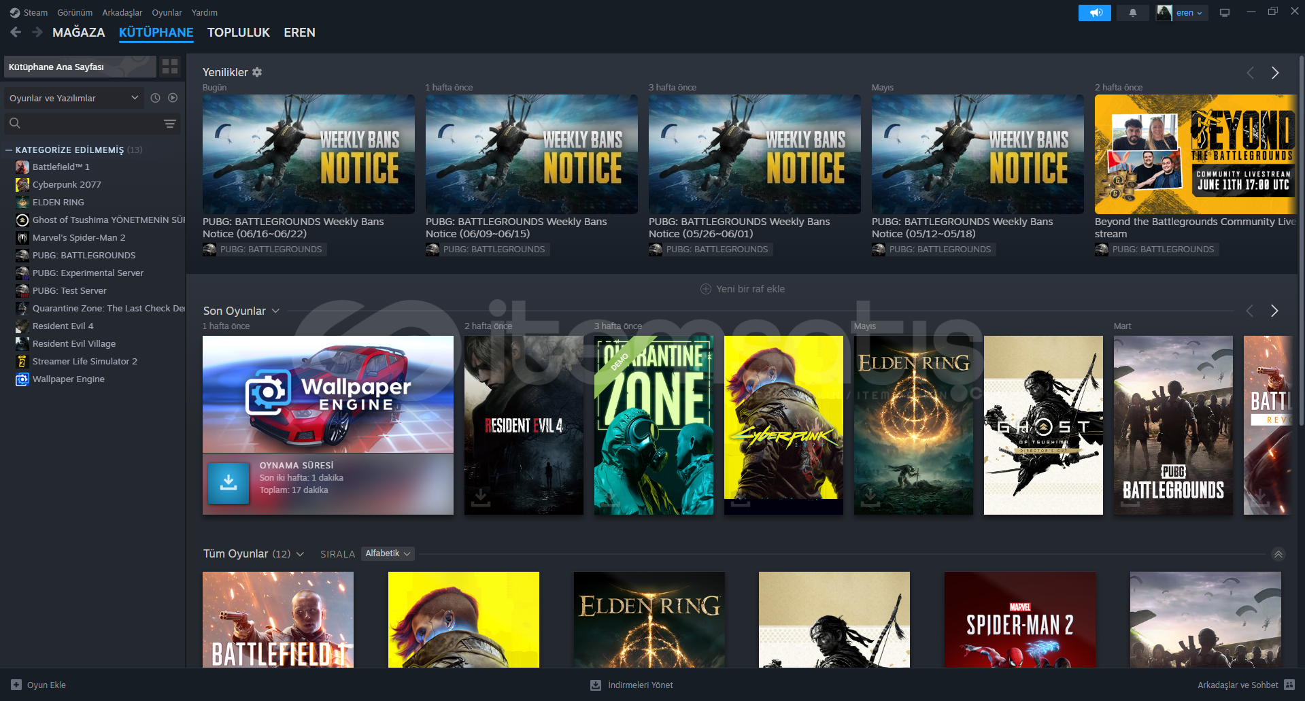Click Yeni bir raf ekle

(x=743, y=289)
